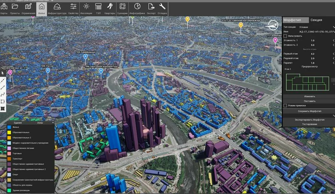
Task: Select the dashed line measure tool
Action: (3, 80)
